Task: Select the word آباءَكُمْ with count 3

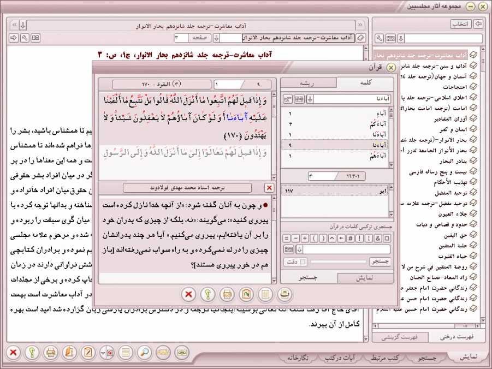Action: pos(335,124)
